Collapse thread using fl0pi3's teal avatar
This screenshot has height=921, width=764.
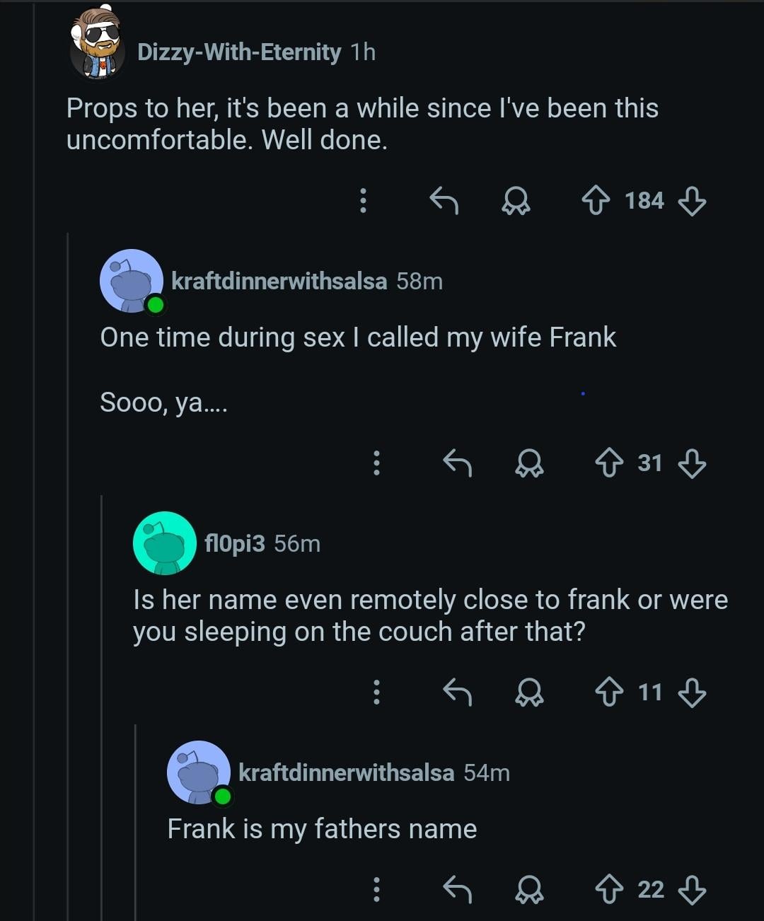[x=164, y=543]
